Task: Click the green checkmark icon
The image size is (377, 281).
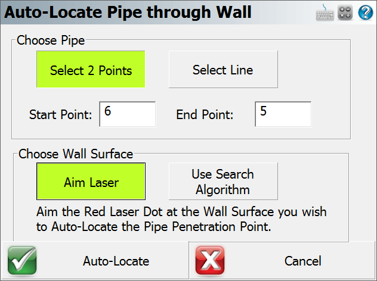Action: click(x=22, y=260)
